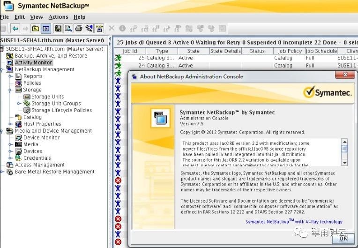Click the Policies icon in tree
This screenshot has width=358, height=248.
(x=18, y=83)
